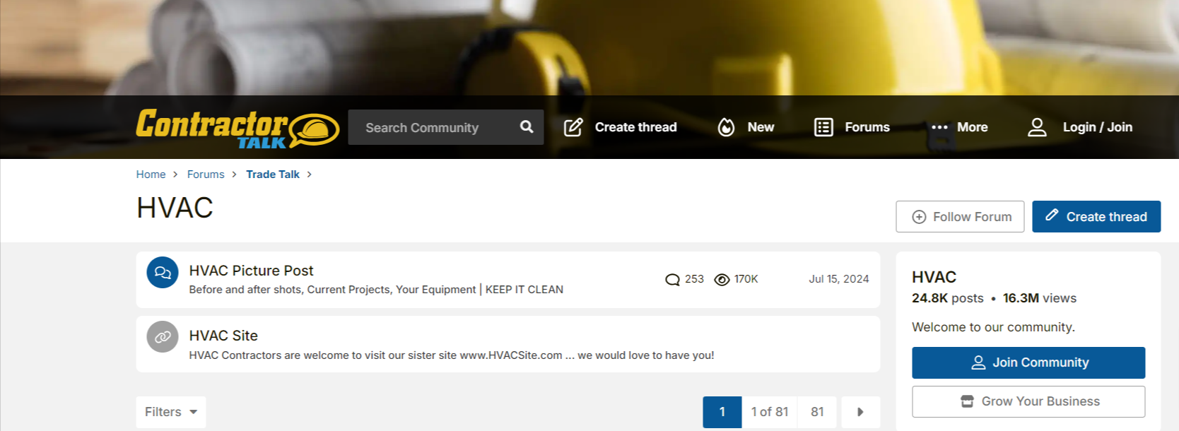
Task: Click the HVAC Site description text
Action: (452, 355)
